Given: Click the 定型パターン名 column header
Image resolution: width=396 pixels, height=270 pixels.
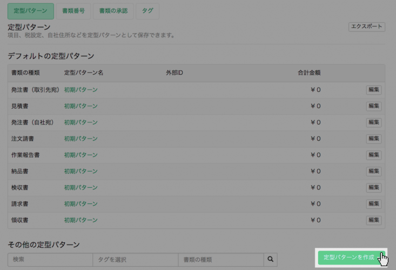Looking at the screenshot, I should pos(84,73).
